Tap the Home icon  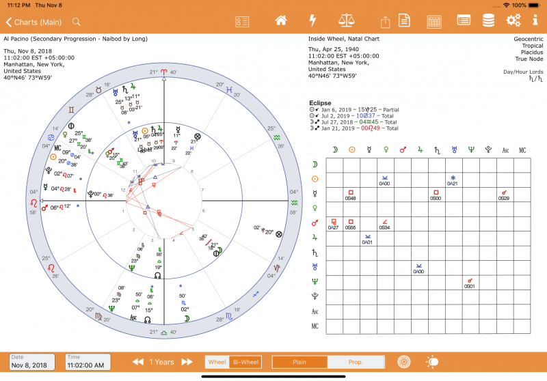point(281,20)
